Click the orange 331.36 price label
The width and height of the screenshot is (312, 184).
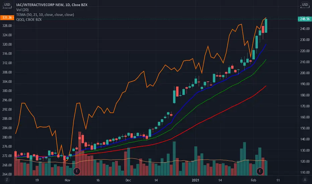coord(7,17)
